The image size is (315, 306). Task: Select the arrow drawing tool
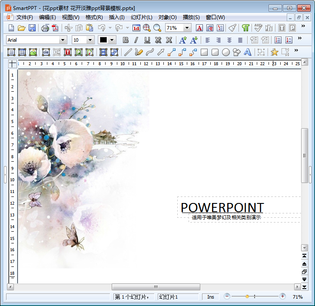[161, 52]
